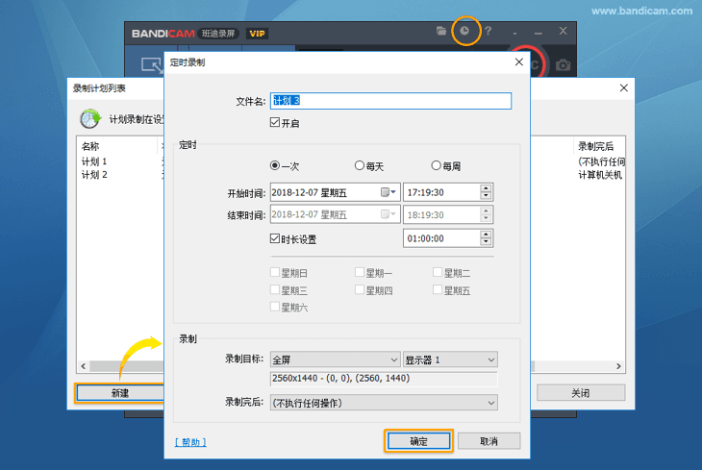The image size is (702, 470).
Task: Select 计划 1 in the schedule list
Action: pos(94,161)
